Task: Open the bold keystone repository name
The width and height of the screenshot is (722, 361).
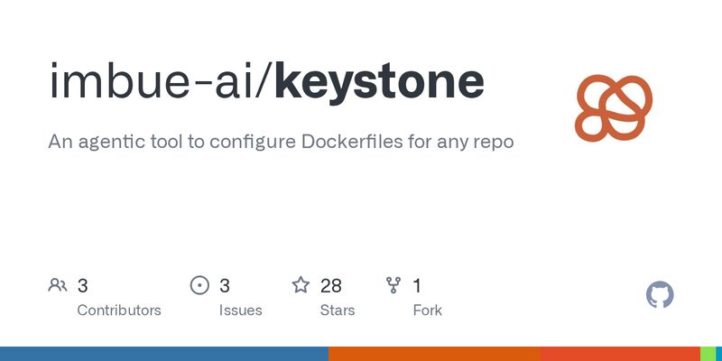Action: click(x=379, y=82)
